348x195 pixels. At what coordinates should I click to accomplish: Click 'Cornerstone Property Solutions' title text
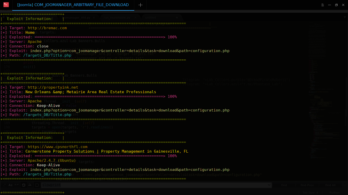click(x=60, y=151)
